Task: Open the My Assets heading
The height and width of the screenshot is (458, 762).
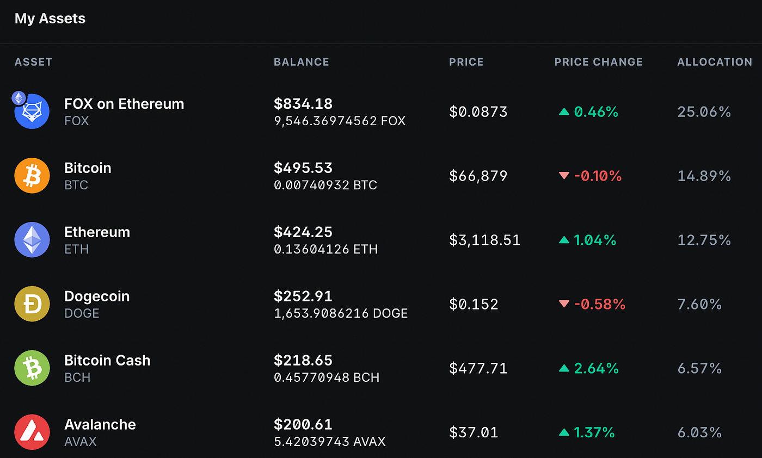Action: coord(50,18)
